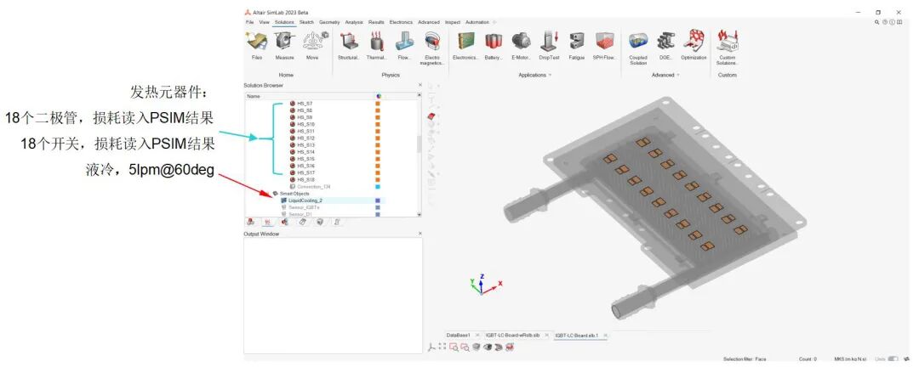Viewport: 919px width, 367px height.
Task: Open the Fatigue application
Action: tap(577, 46)
